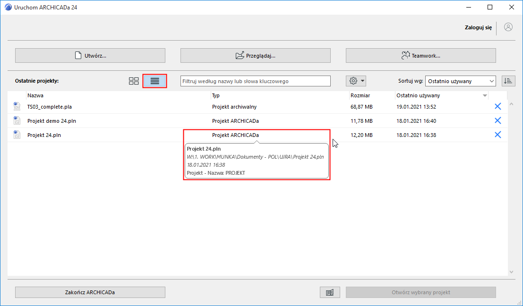
Task: Click the list scrollbar down arrow
Action: 511,272
